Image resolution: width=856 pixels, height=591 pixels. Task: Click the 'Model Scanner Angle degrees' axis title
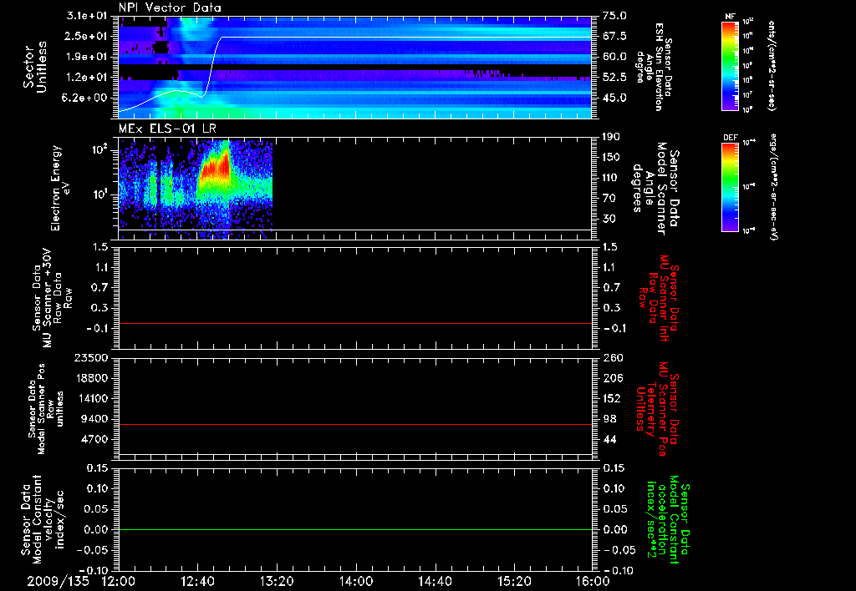[655, 189]
